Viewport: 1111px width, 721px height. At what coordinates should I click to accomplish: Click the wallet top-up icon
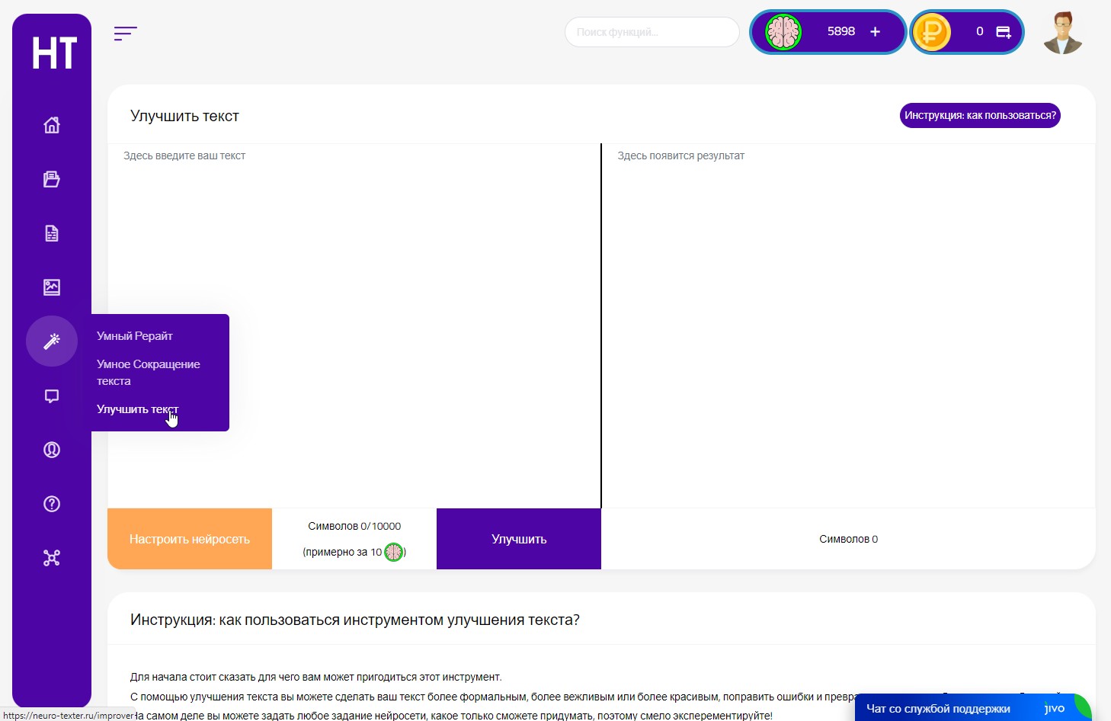(1004, 32)
